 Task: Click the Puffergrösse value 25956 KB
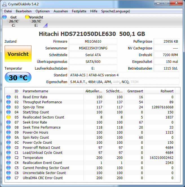click(x=167, y=41)
